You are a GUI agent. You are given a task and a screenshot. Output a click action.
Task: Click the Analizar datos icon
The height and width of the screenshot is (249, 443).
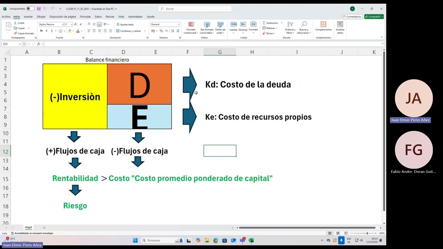(x=340, y=24)
